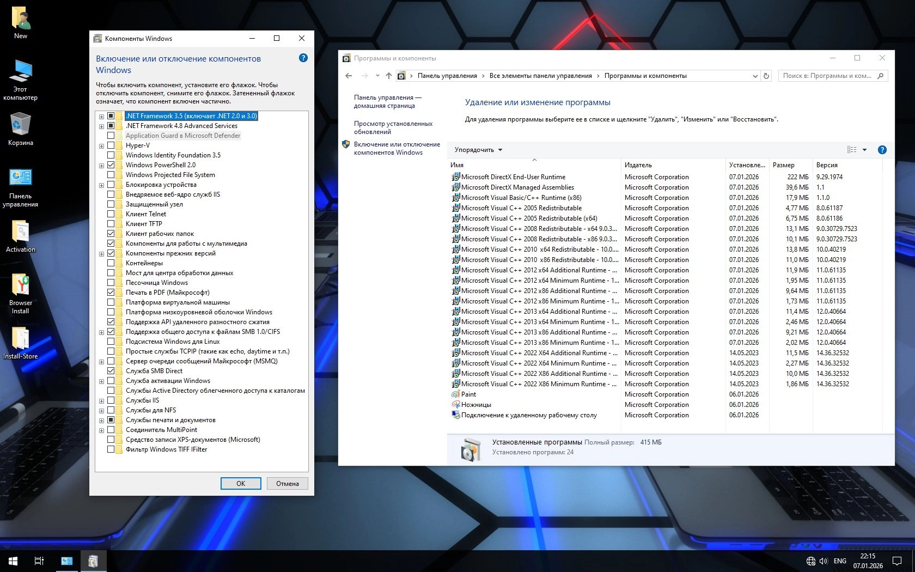The height and width of the screenshot is (572, 915).
Task: Go up one level with the up arrow
Action: click(x=388, y=76)
